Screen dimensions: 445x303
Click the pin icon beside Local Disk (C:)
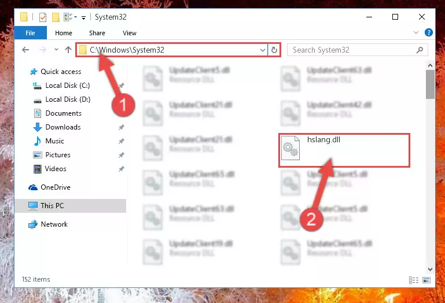[x=122, y=86]
